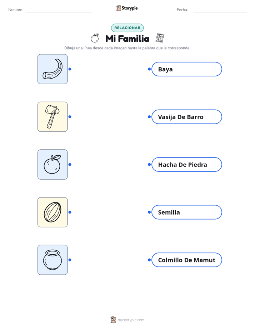
Task: Click the clay pot picture
Action: tap(52, 260)
